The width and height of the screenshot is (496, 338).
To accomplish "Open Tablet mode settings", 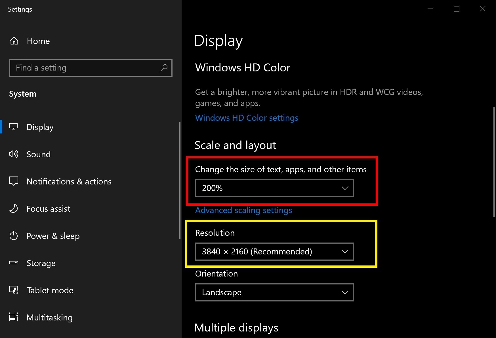I will coord(91,290).
